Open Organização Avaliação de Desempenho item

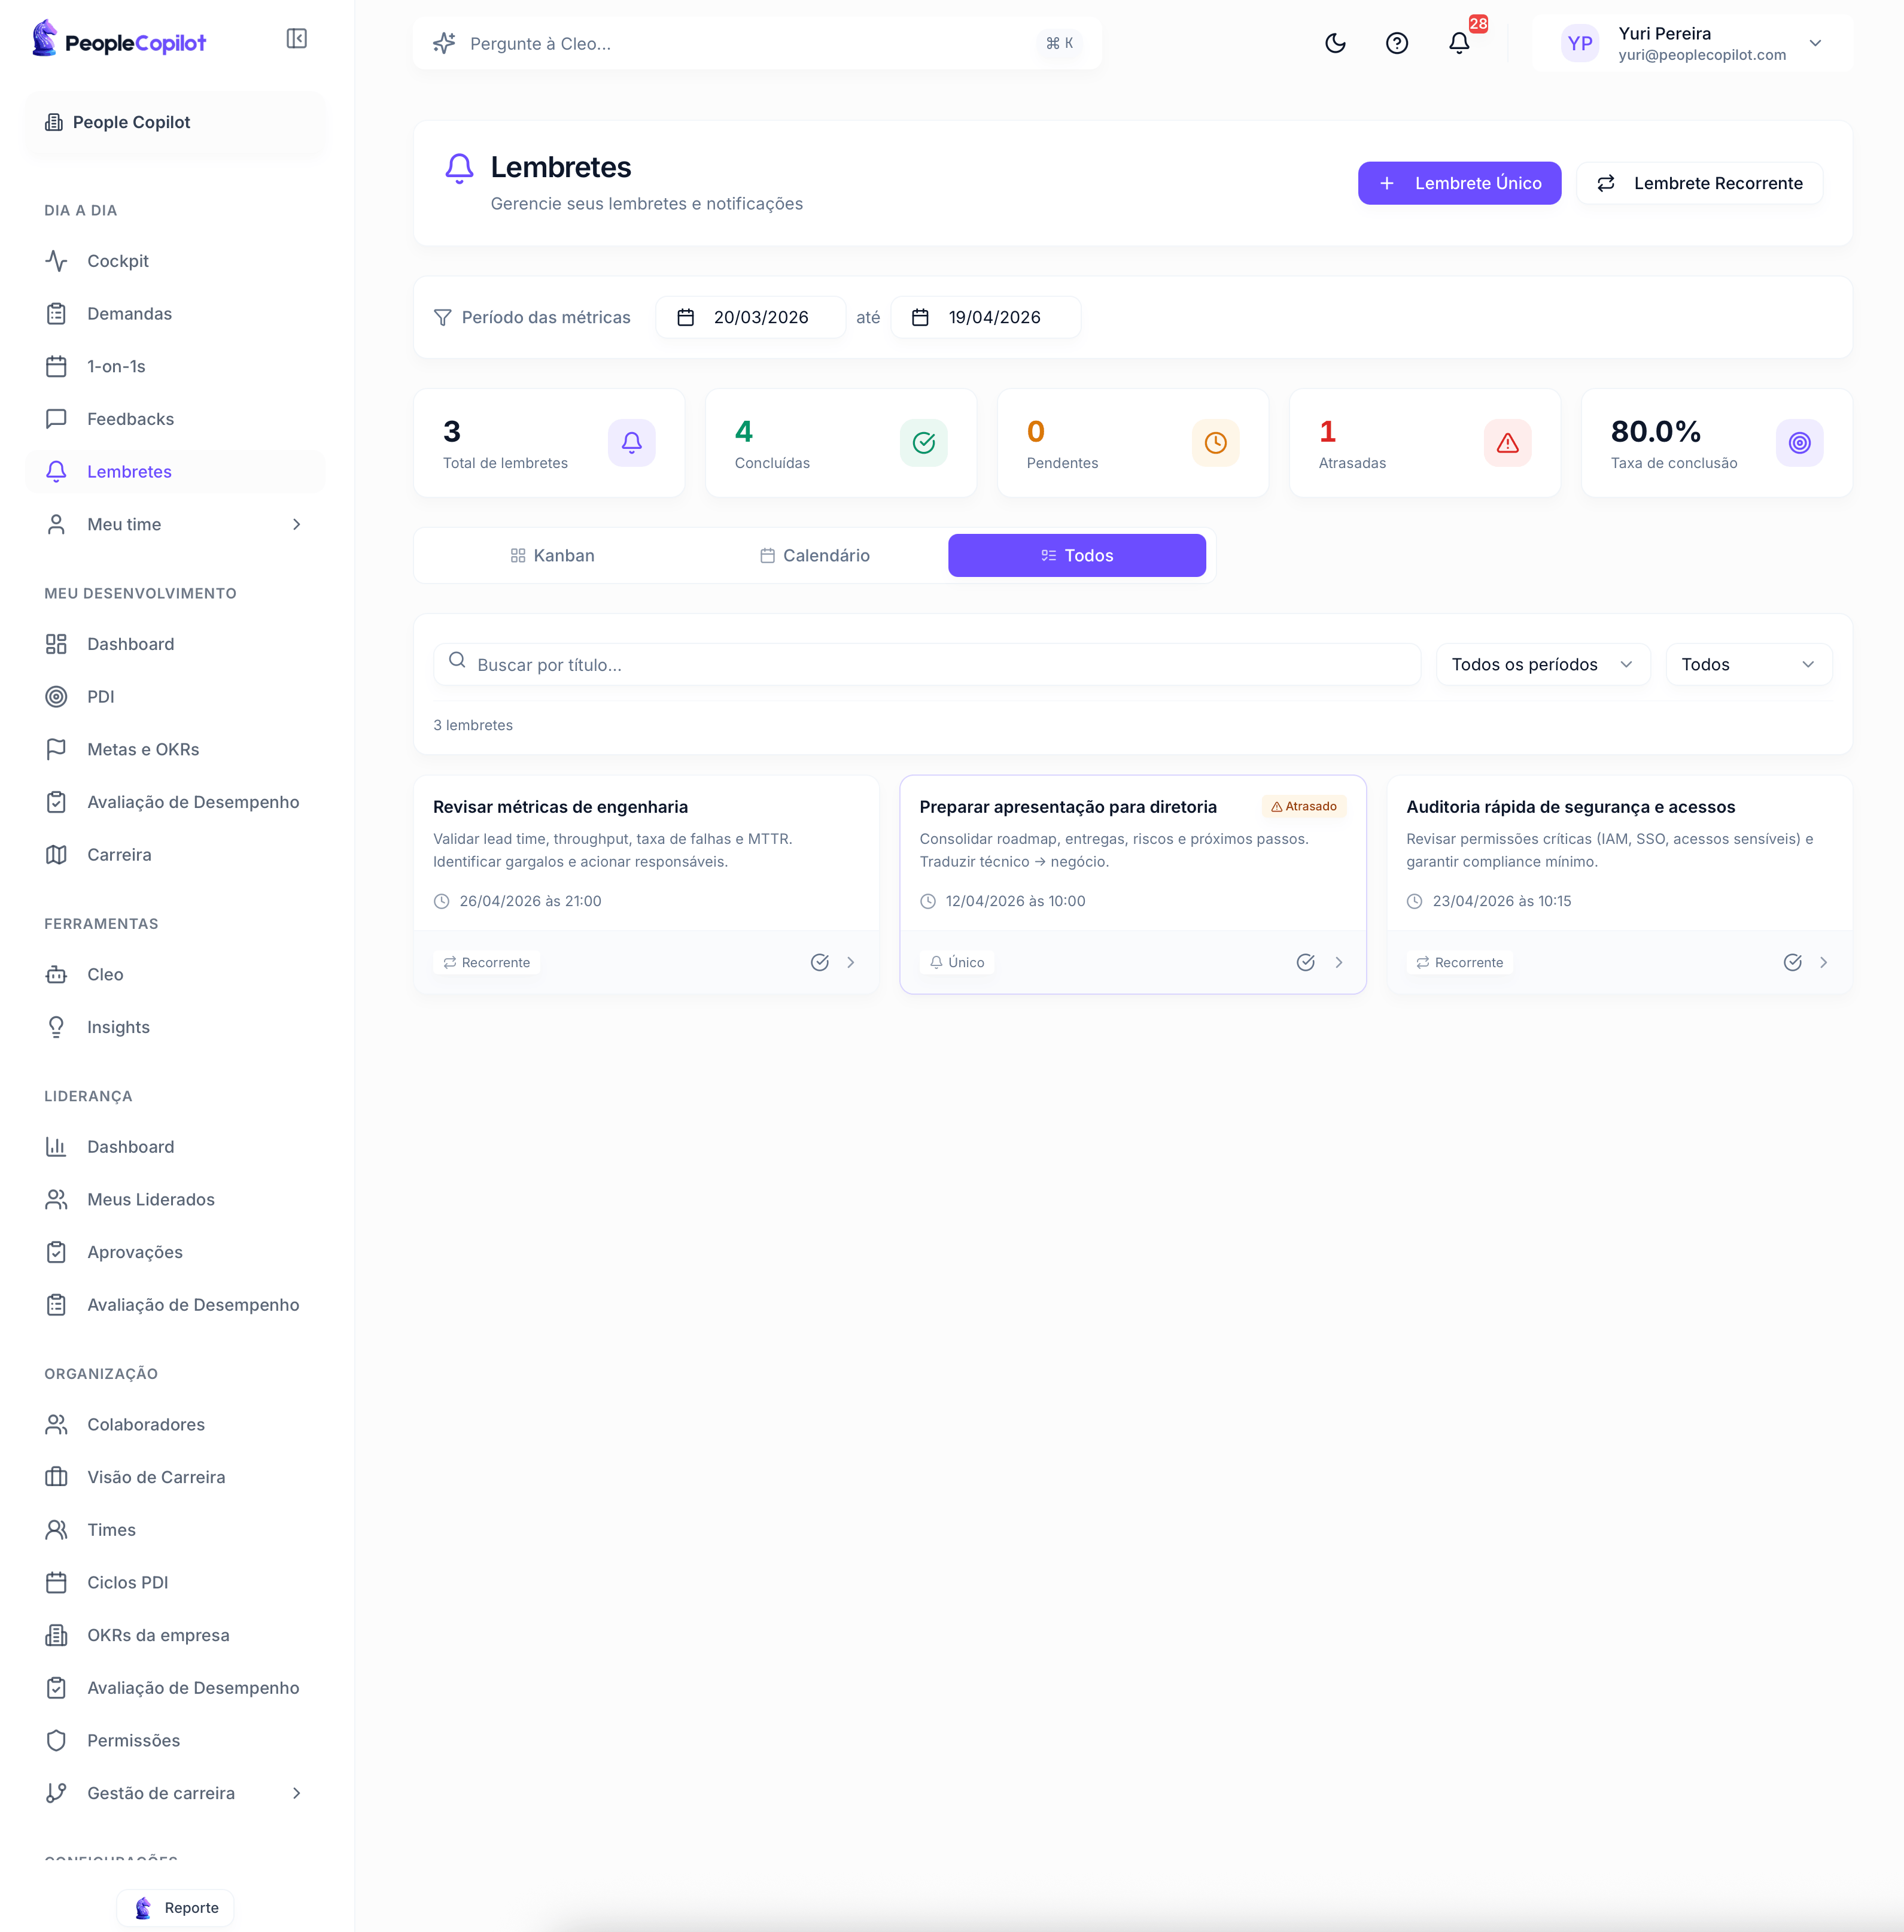pos(175,1688)
